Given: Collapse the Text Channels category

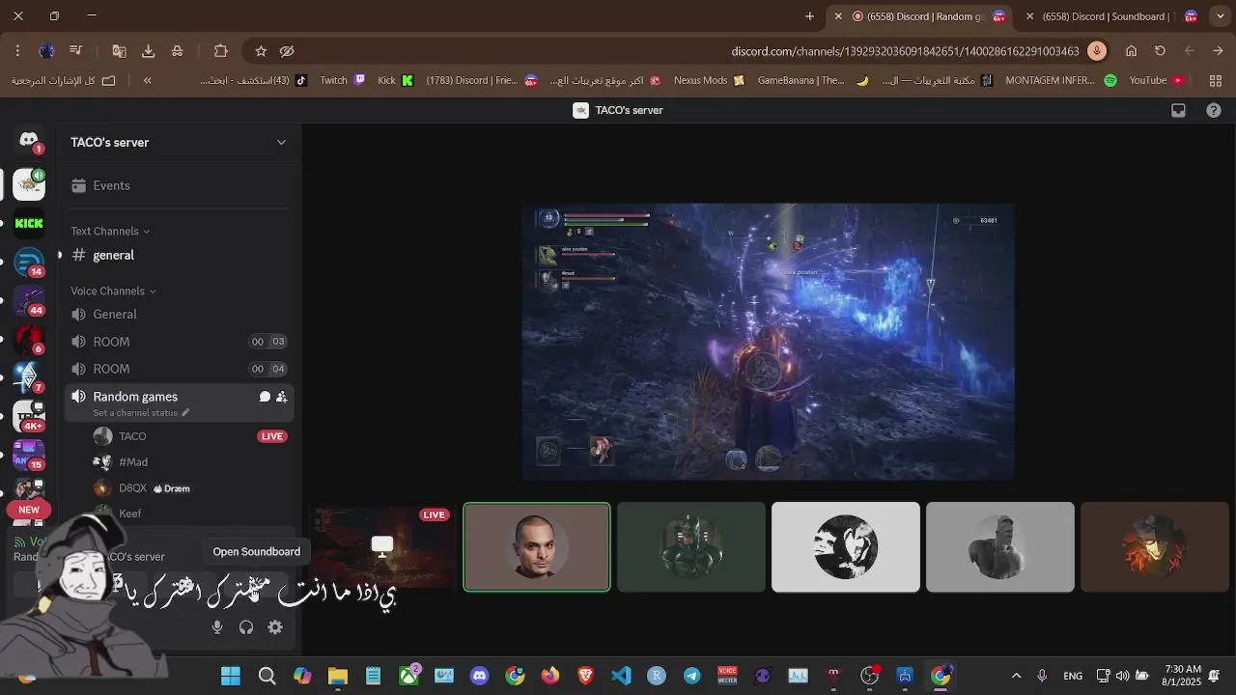Looking at the screenshot, I should [110, 231].
